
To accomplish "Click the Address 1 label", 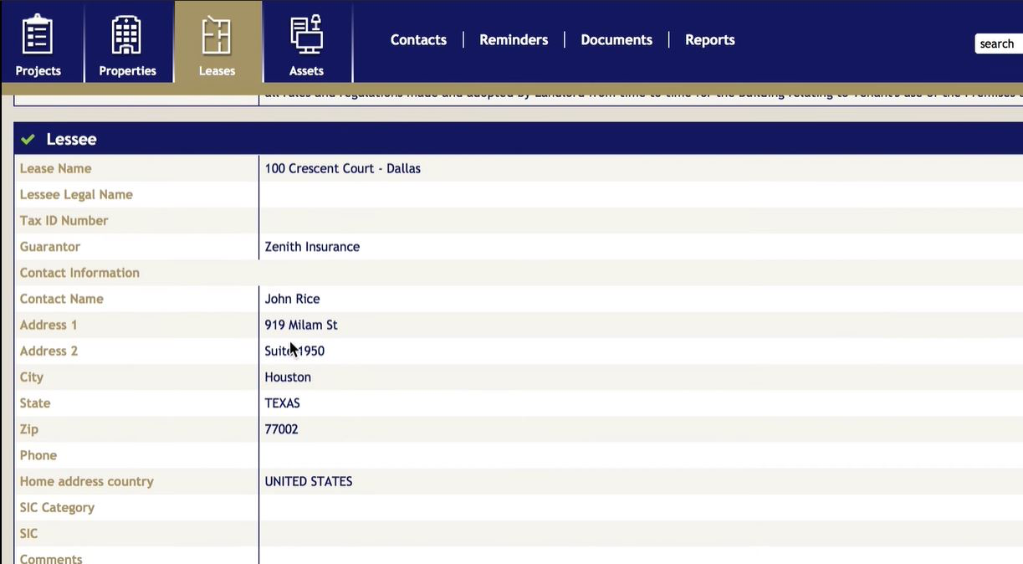I will point(49,325).
